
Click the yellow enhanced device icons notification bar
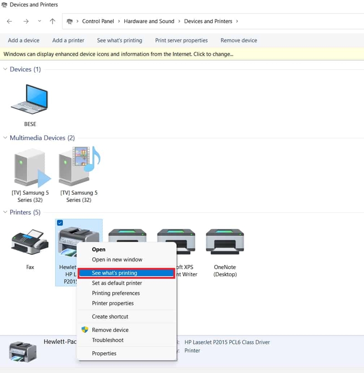click(182, 54)
